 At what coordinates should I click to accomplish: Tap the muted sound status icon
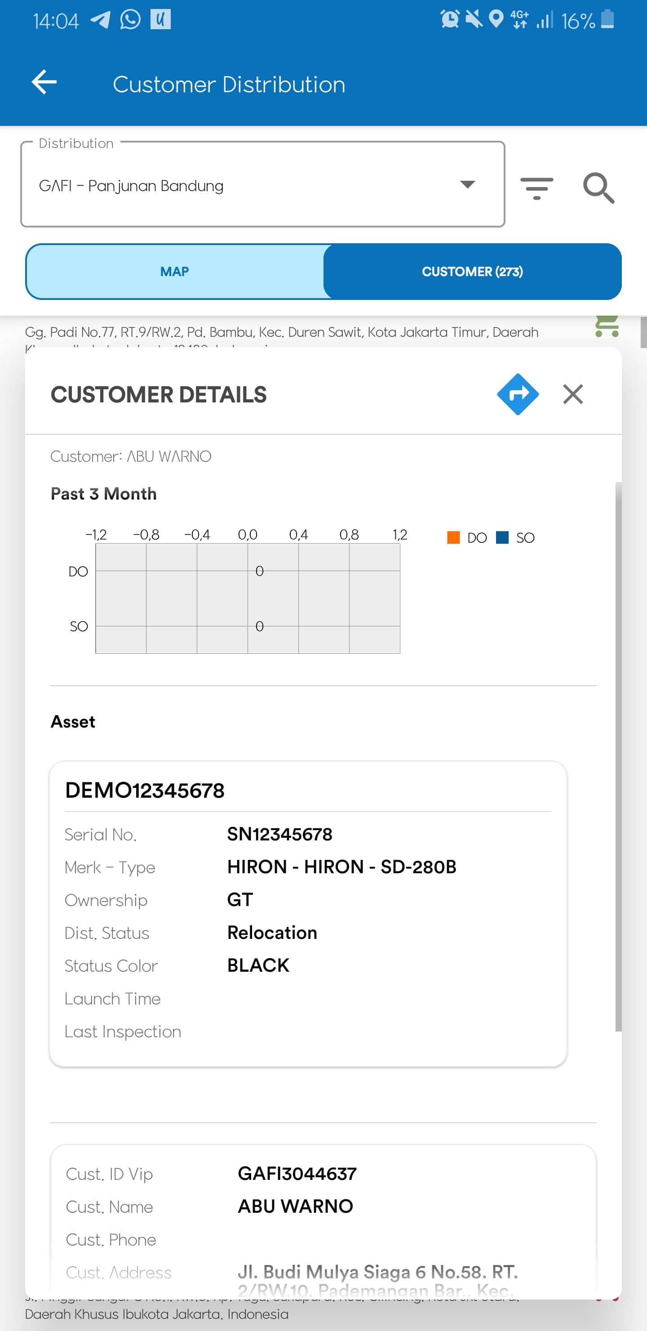click(474, 20)
